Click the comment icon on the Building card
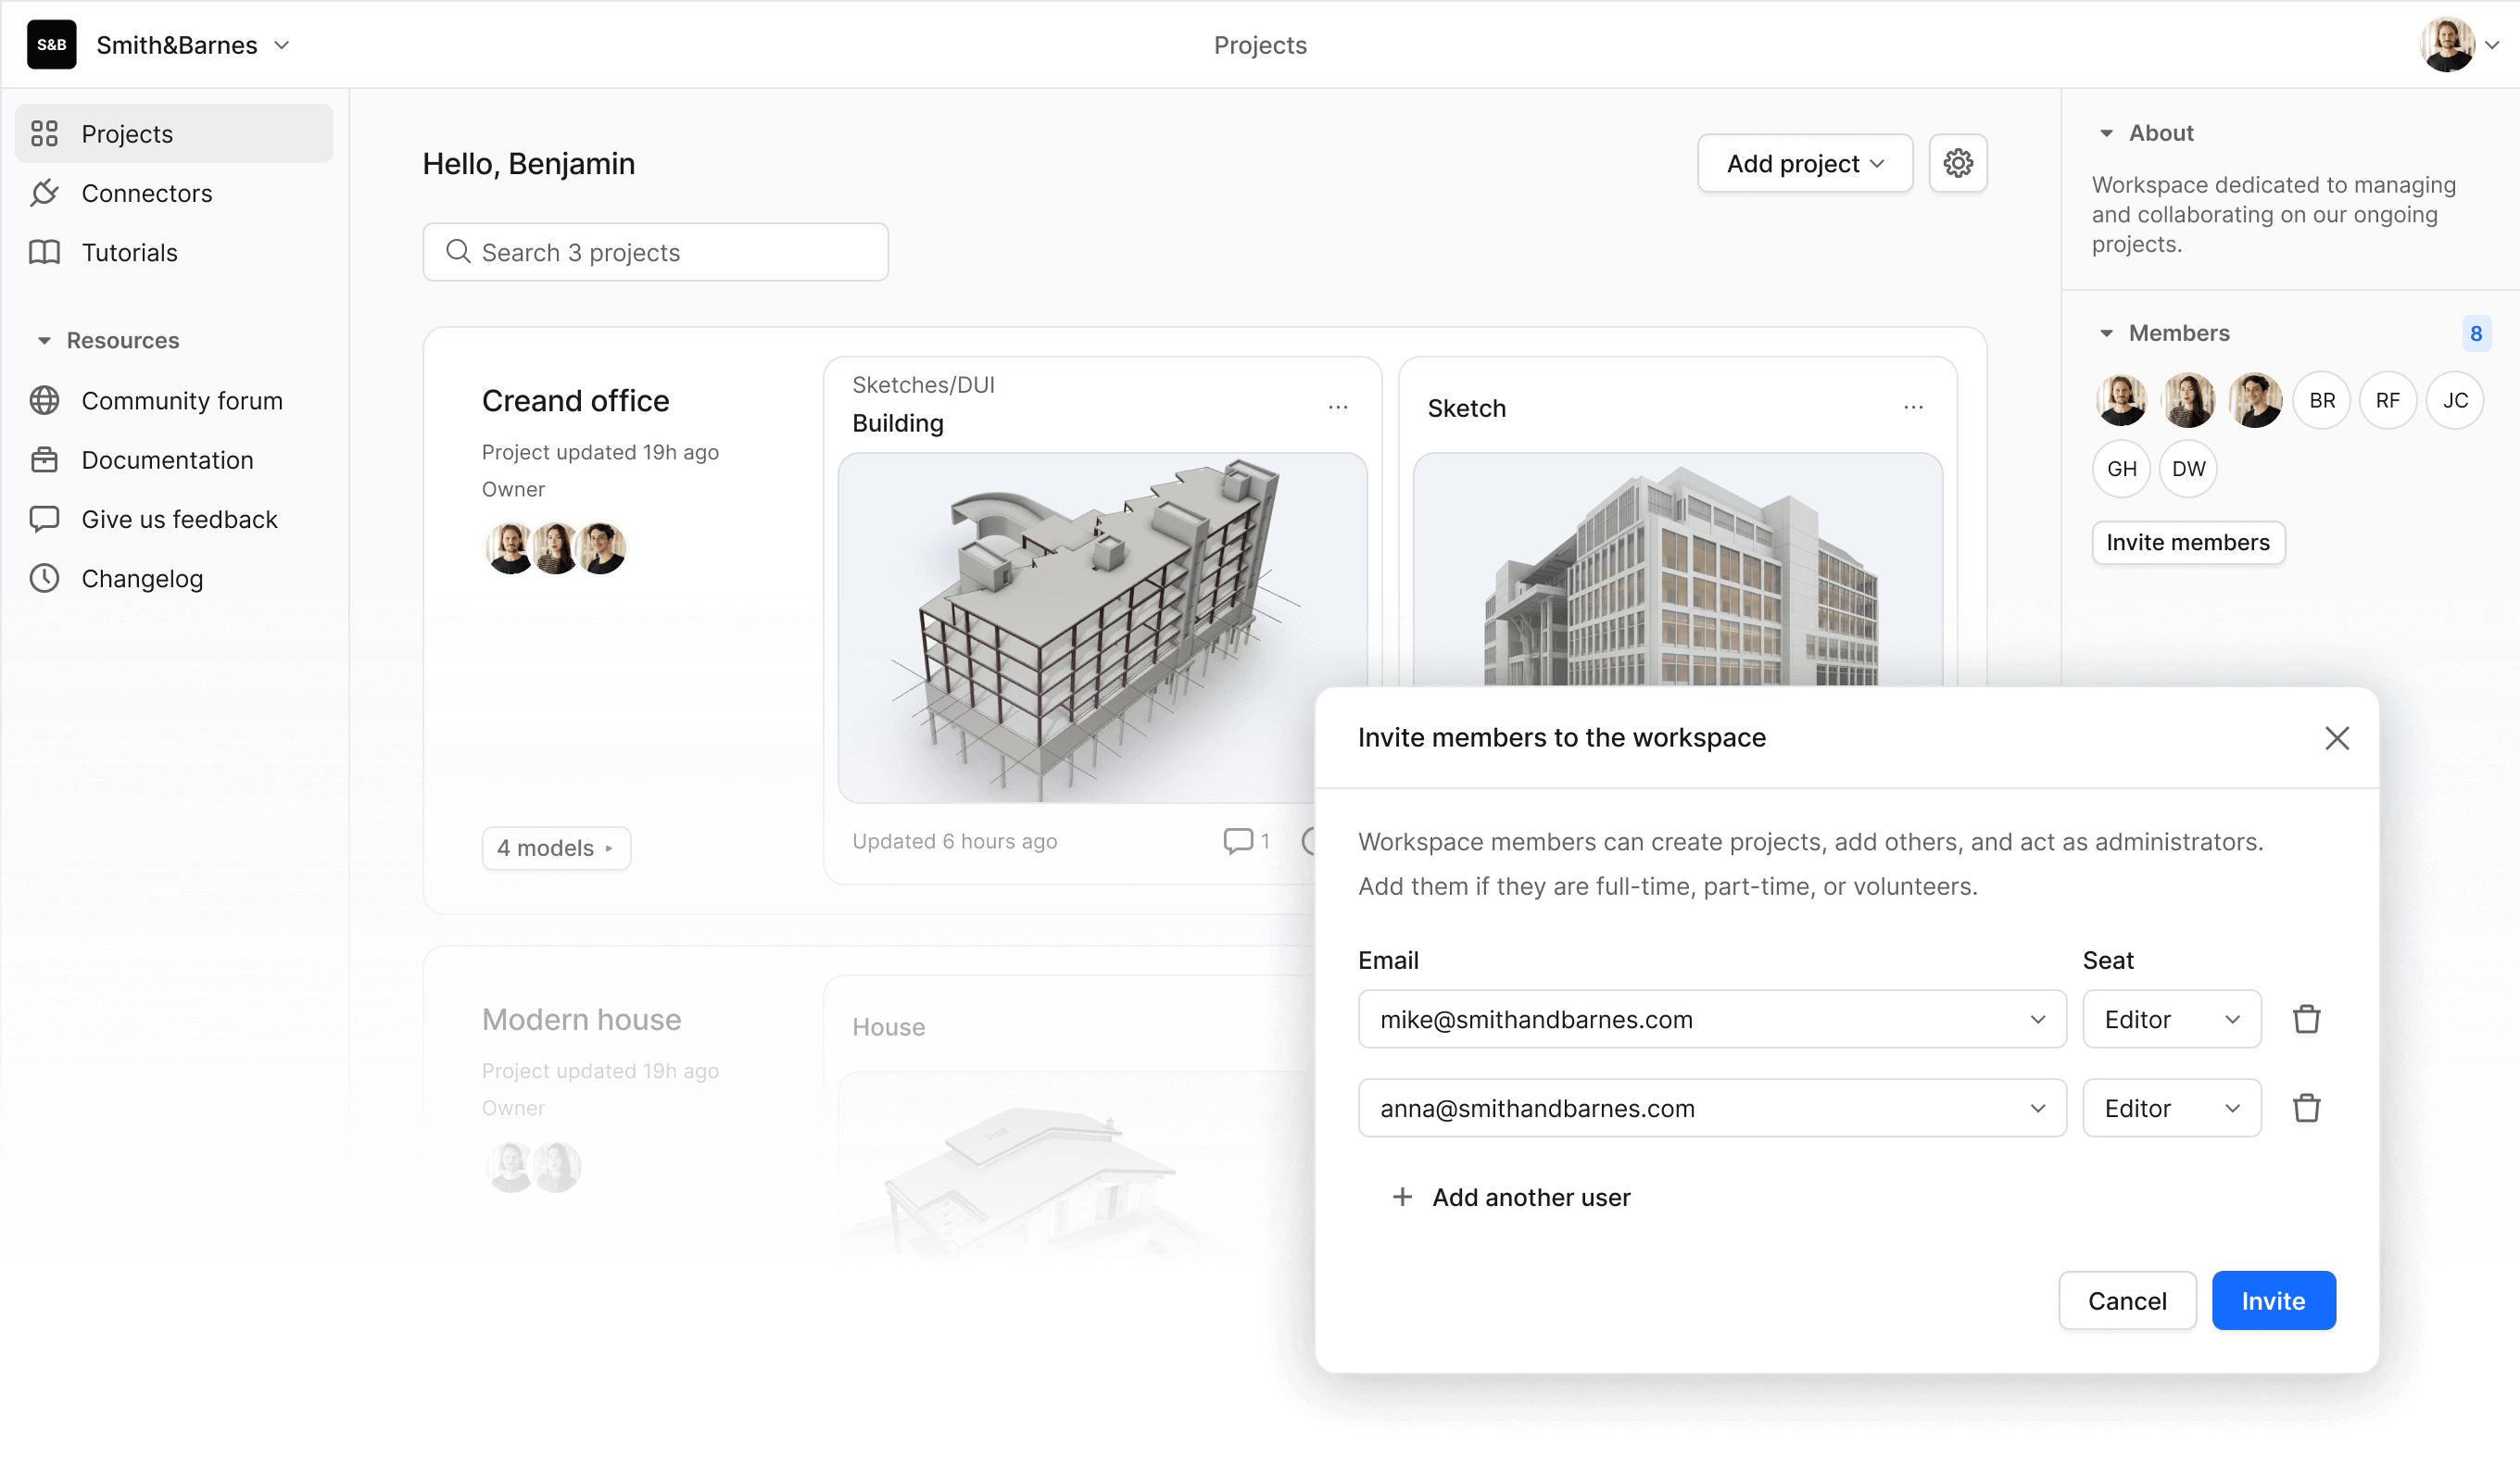Screen dimensions: 2520x1482 (1237, 841)
